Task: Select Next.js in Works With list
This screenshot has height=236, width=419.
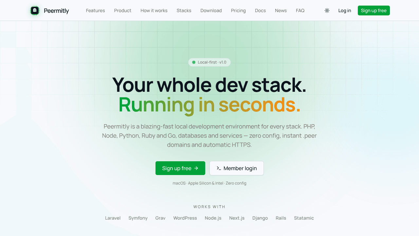Action: point(237,218)
